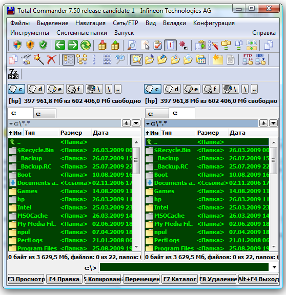Open file search magnifier icon

[132, 45]
